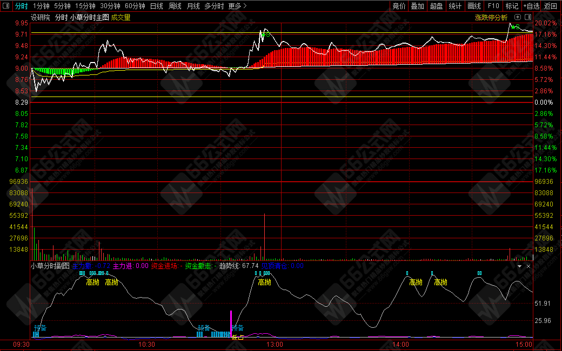Toggle 竞价 auction display
The width and height of the screenshot is (562, 351).
point(399,6)
